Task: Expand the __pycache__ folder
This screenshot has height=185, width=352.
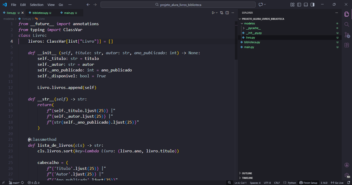Action: [x=253, y=28]
